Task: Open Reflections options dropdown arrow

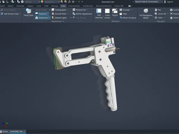Action: click(x=50, y=18)
